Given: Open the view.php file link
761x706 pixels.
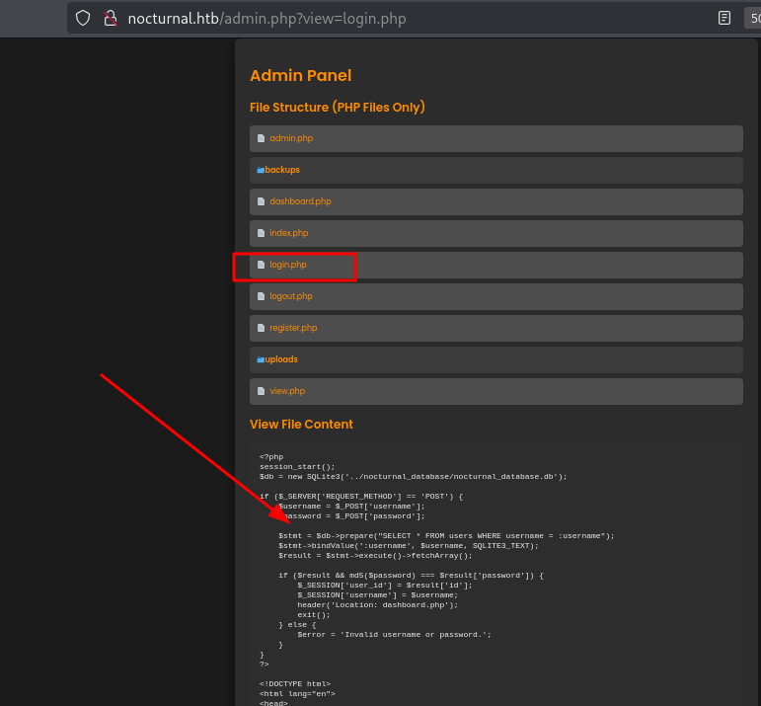Looking at the screenshot, I should click(287, 391).
